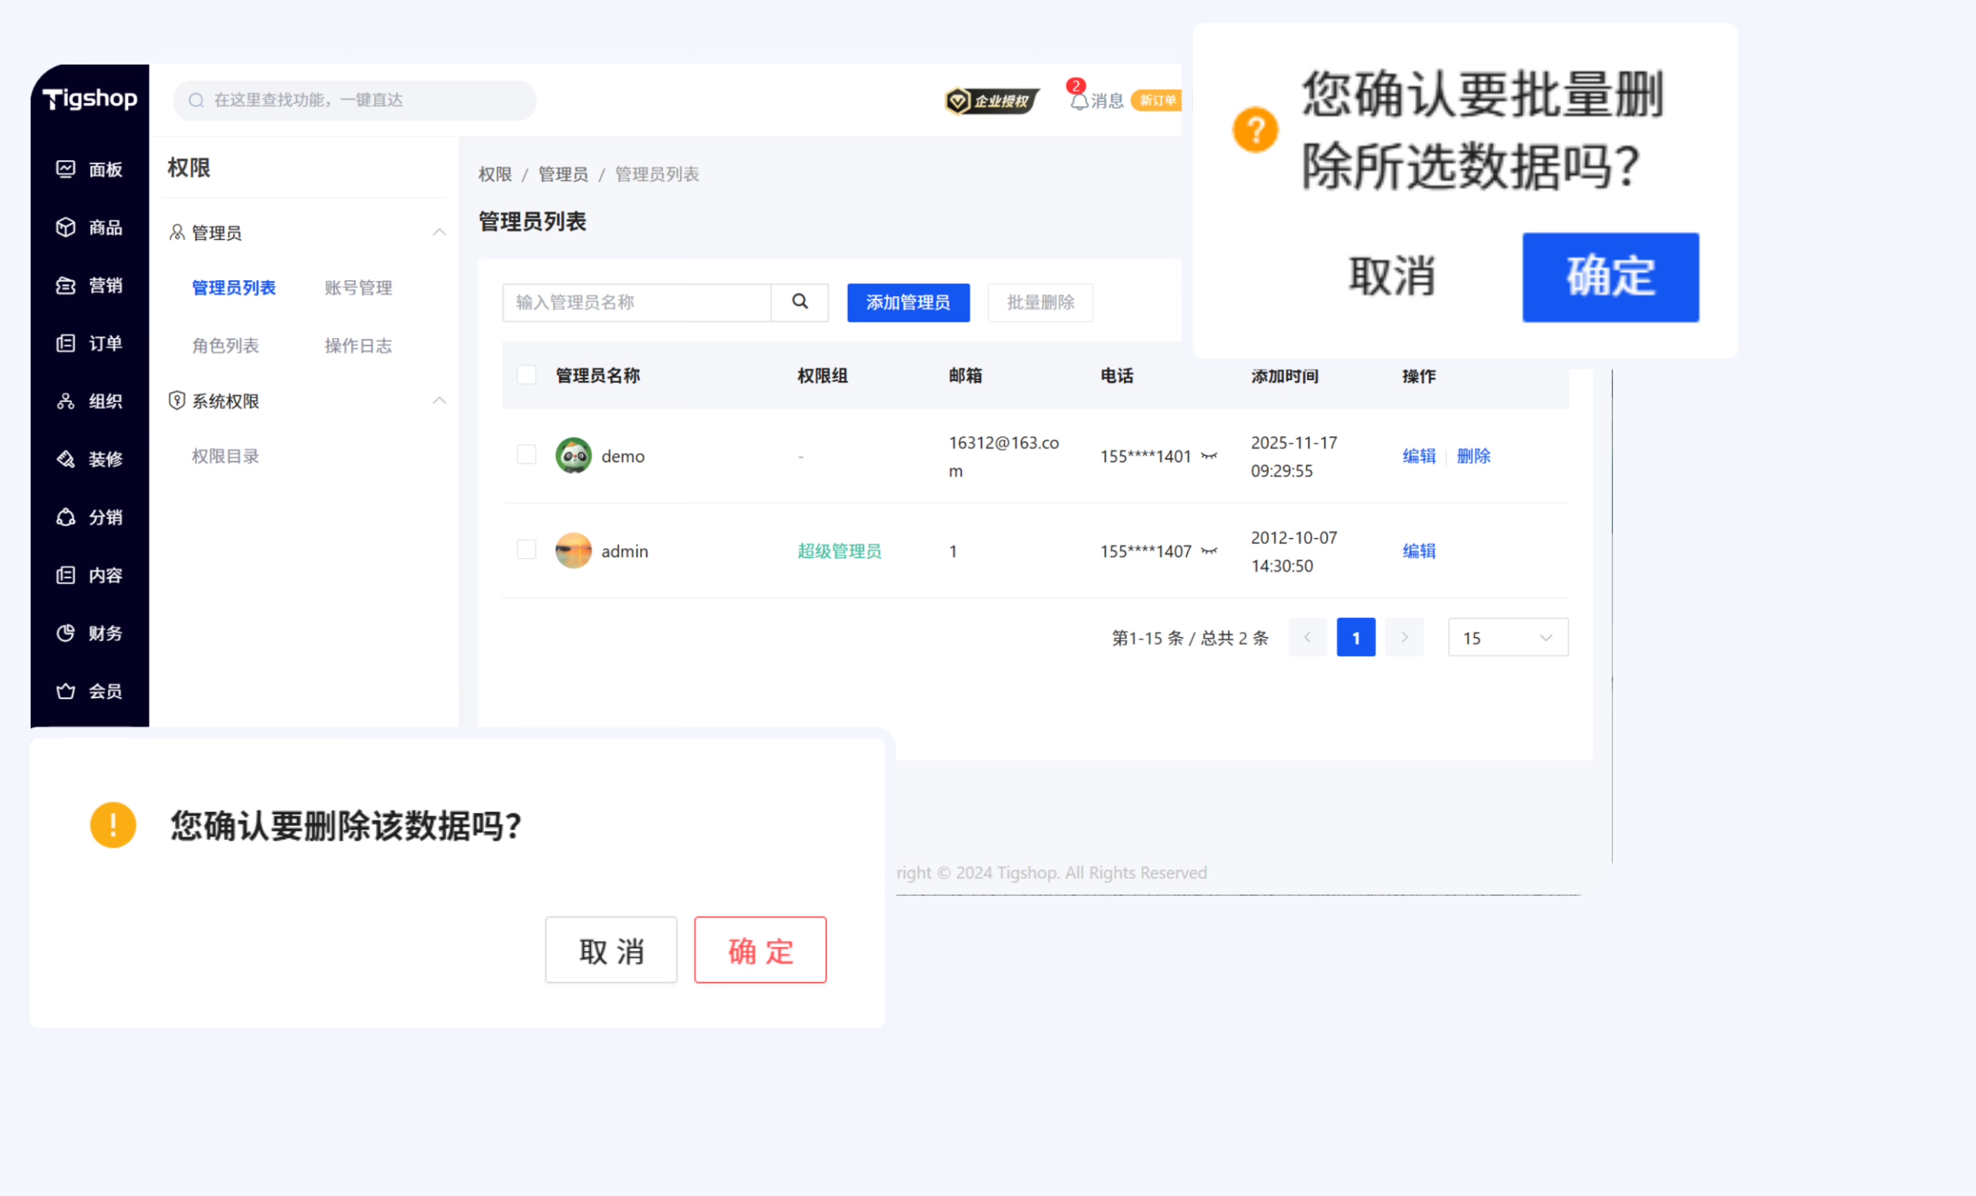The width and height of the screenshot is (1976, 1196).
Task: Click the 添加管理员 button
Action: [908, 302]
